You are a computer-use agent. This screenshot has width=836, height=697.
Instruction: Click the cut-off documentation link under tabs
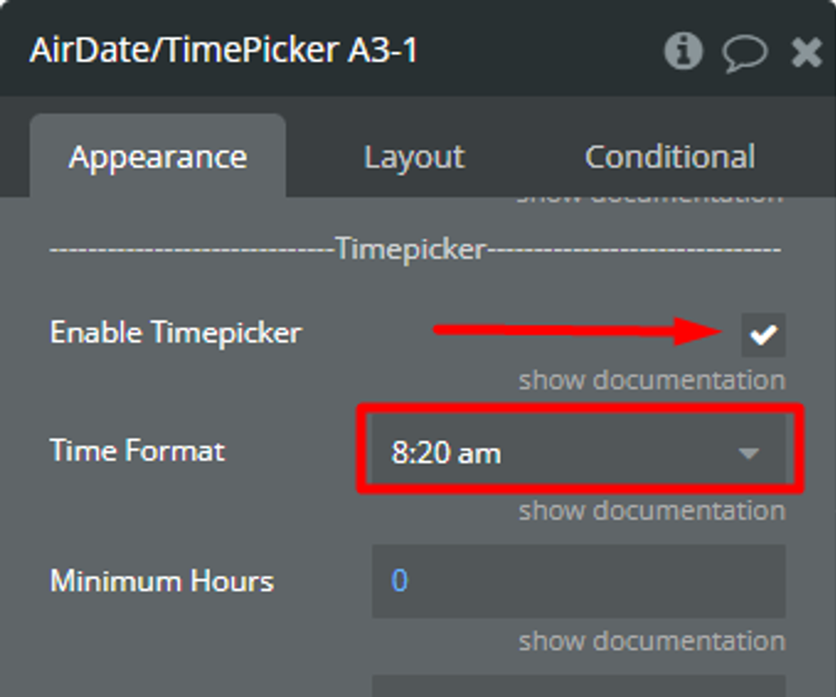tap(651, 198)
